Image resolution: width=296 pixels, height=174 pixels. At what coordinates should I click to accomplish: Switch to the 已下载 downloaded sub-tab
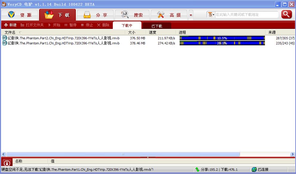[157, 26]
